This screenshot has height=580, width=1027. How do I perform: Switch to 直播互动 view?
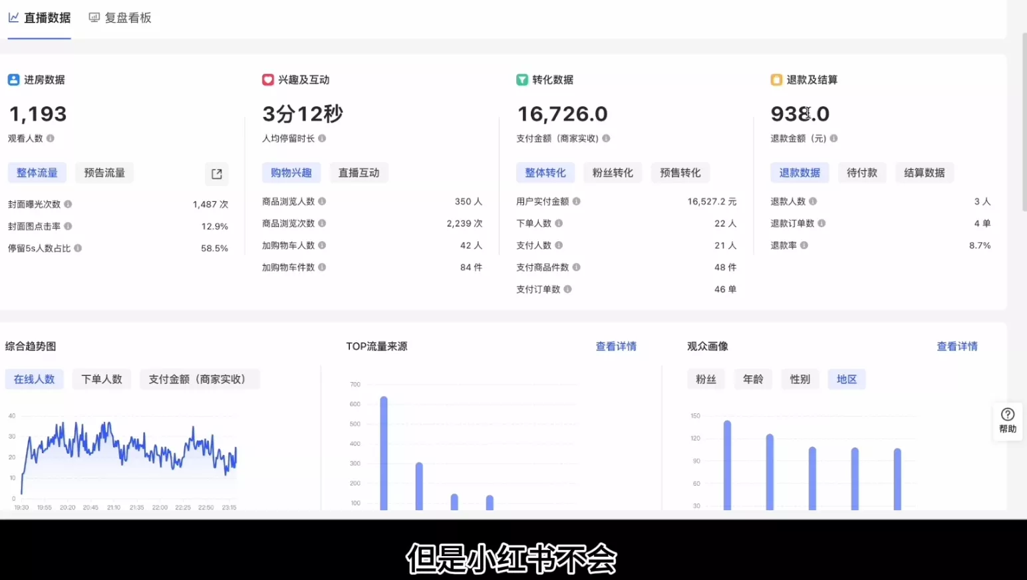coord(359,172)
